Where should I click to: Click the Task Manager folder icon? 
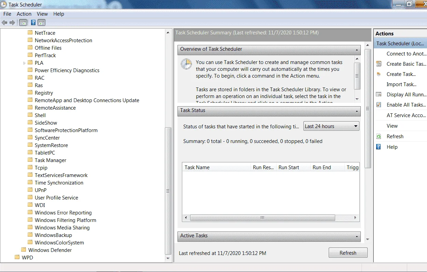[x=30, y=160]
